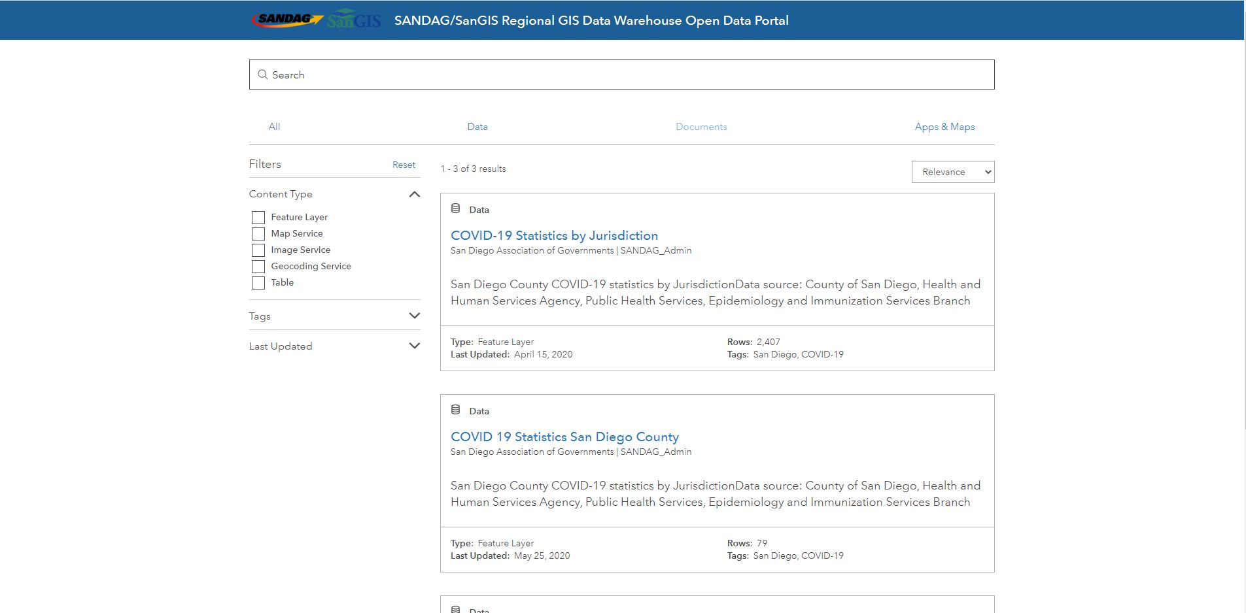
Task: Expand the Last Updated filter
Action: [414, 346]
